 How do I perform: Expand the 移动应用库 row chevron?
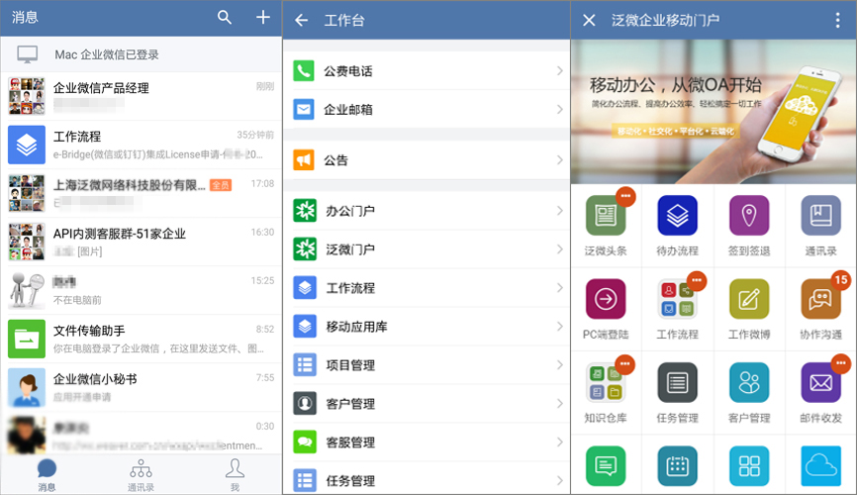coord(560,327)
